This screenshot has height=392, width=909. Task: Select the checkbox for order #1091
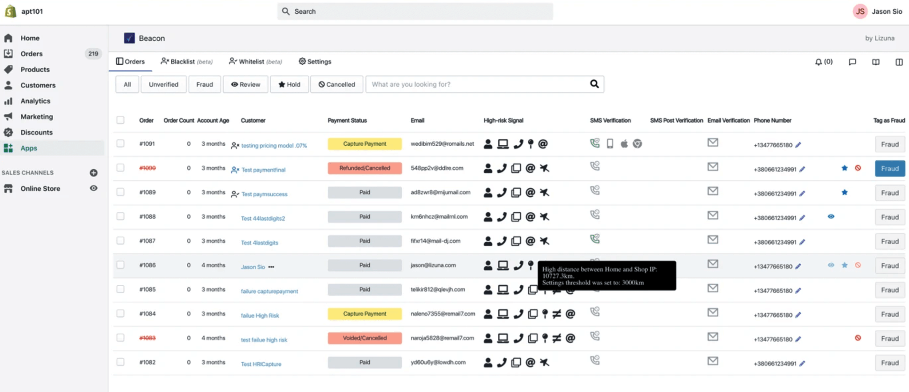pyautogui.click(x=120, y=144)
